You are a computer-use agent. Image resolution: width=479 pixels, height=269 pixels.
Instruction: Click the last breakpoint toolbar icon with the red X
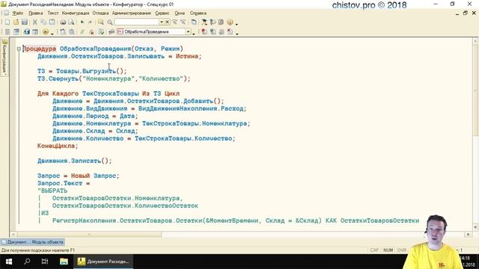pyautogui.click(x=231, y=31)
